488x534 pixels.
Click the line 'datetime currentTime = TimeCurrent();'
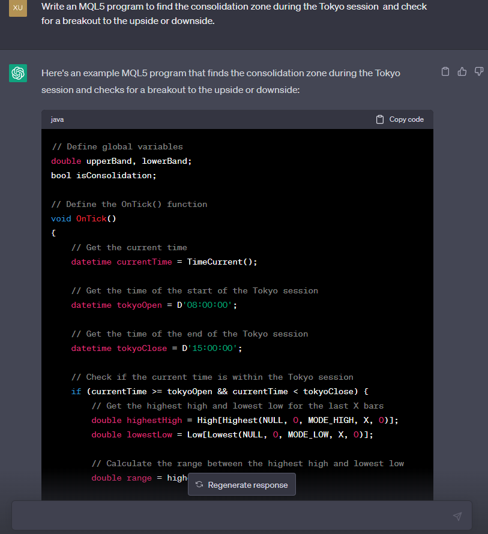164,262
